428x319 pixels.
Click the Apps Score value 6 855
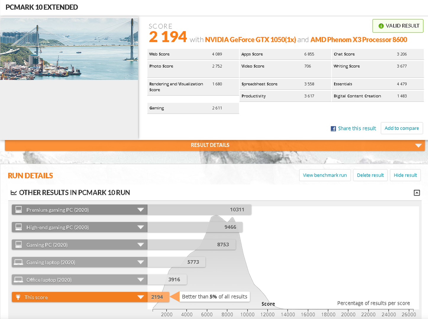(x=309, y=54)
